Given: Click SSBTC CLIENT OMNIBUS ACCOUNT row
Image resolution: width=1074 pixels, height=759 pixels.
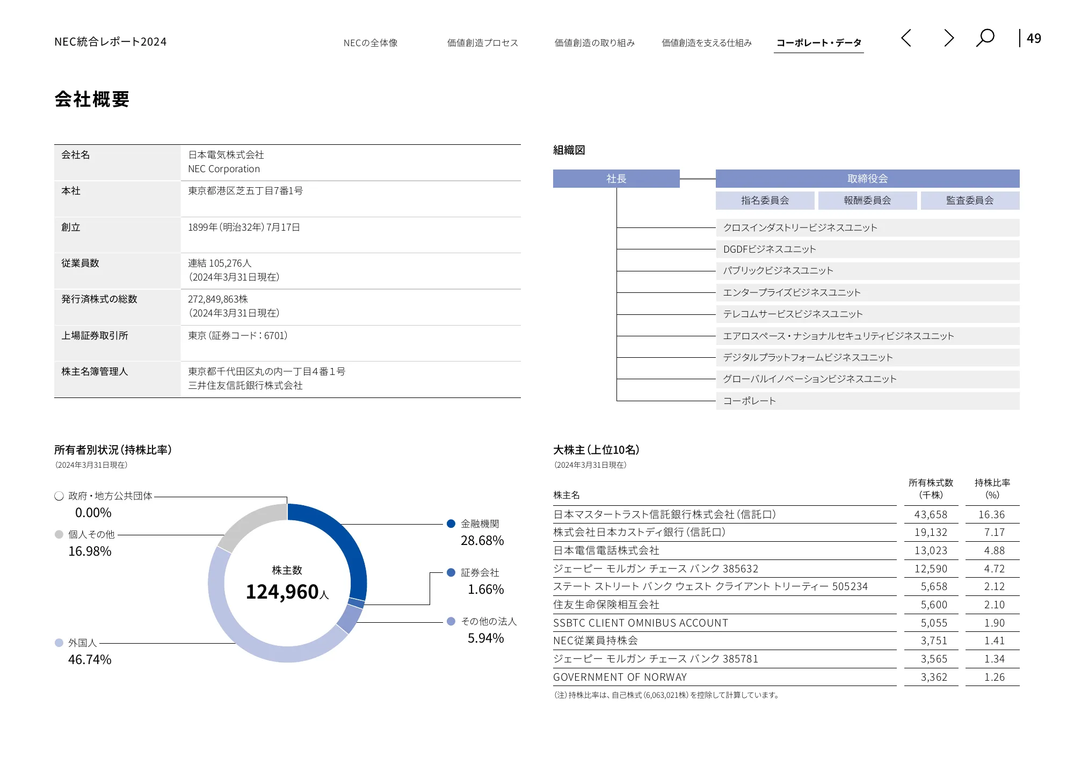Looking at the screenshot, I should [786, 623].
